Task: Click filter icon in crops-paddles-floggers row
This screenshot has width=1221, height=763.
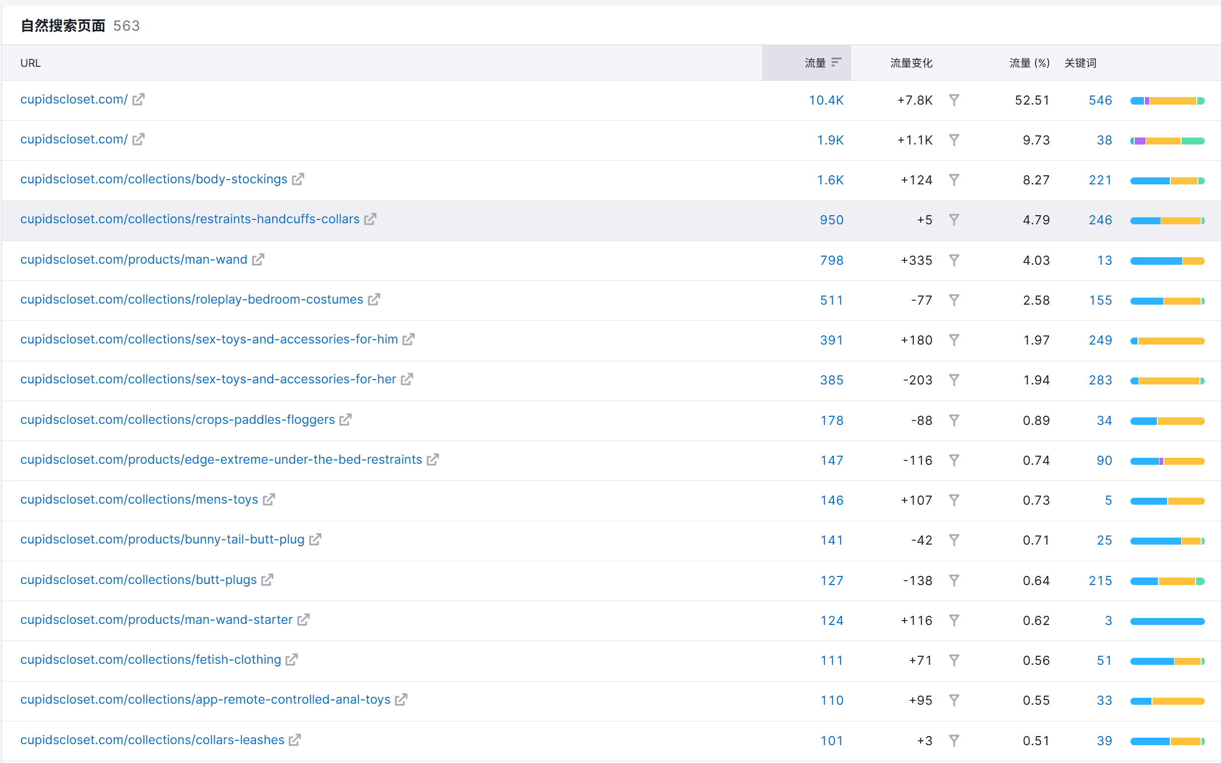Action: coord(954,421)
